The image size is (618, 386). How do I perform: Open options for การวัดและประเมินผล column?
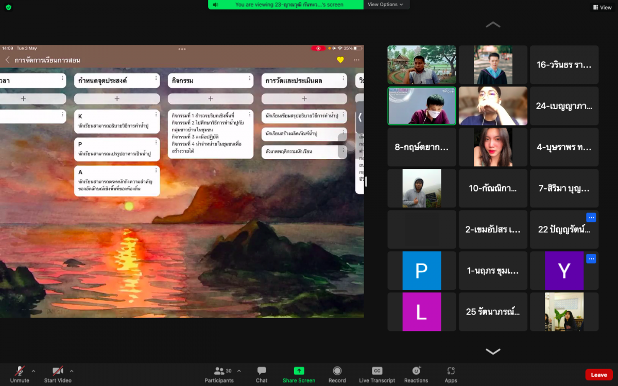pyautogui.click(x=344, y=78)
